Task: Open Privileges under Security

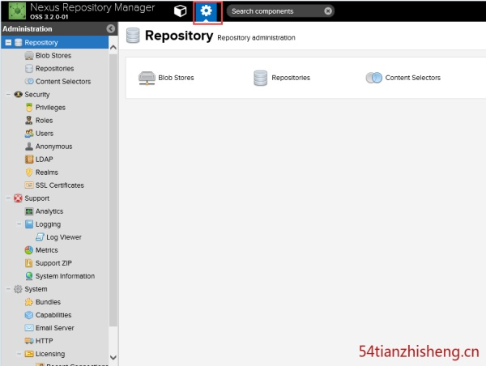Action: (50, 108)
